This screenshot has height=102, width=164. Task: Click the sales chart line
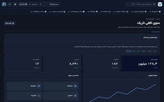[122, 93]
